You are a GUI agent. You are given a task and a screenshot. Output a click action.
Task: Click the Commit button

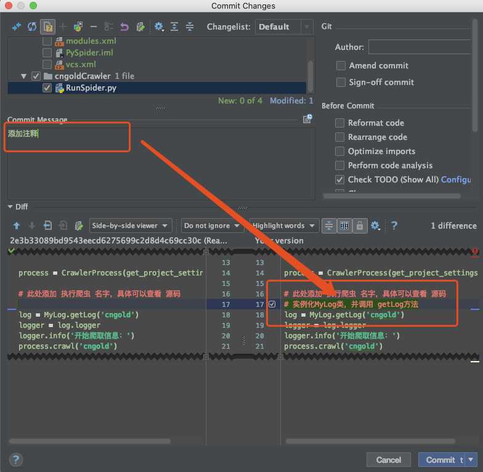coord(441,460)
